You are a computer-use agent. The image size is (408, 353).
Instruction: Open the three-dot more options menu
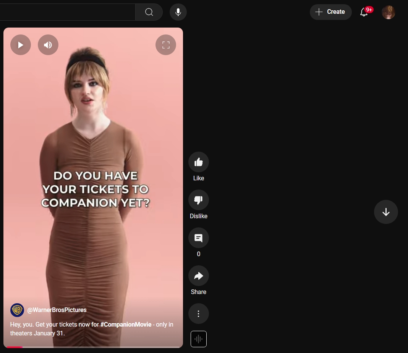[x=199, y=314]
